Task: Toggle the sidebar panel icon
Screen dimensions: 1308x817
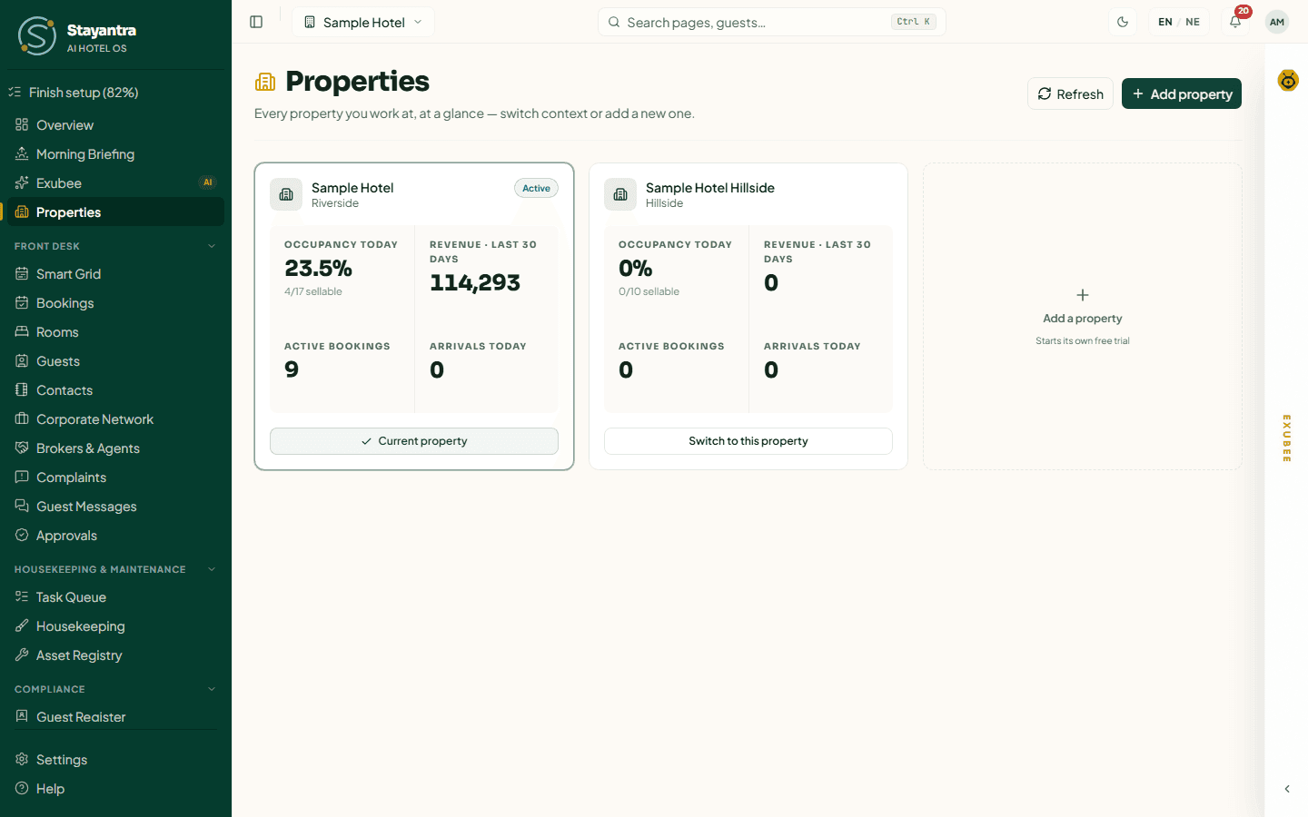Action: tap(256, 22)
